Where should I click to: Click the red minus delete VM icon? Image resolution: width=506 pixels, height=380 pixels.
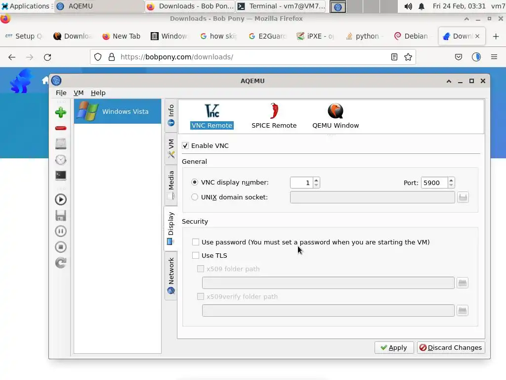pyautogui.click(x=61, y=128)
